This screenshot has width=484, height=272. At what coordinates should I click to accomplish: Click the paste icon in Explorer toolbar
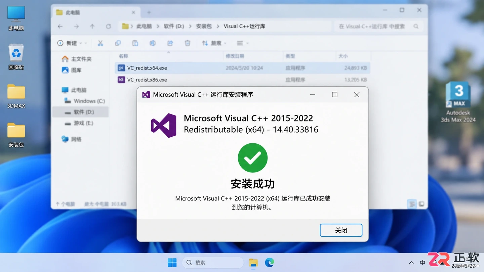click(135, 43)
